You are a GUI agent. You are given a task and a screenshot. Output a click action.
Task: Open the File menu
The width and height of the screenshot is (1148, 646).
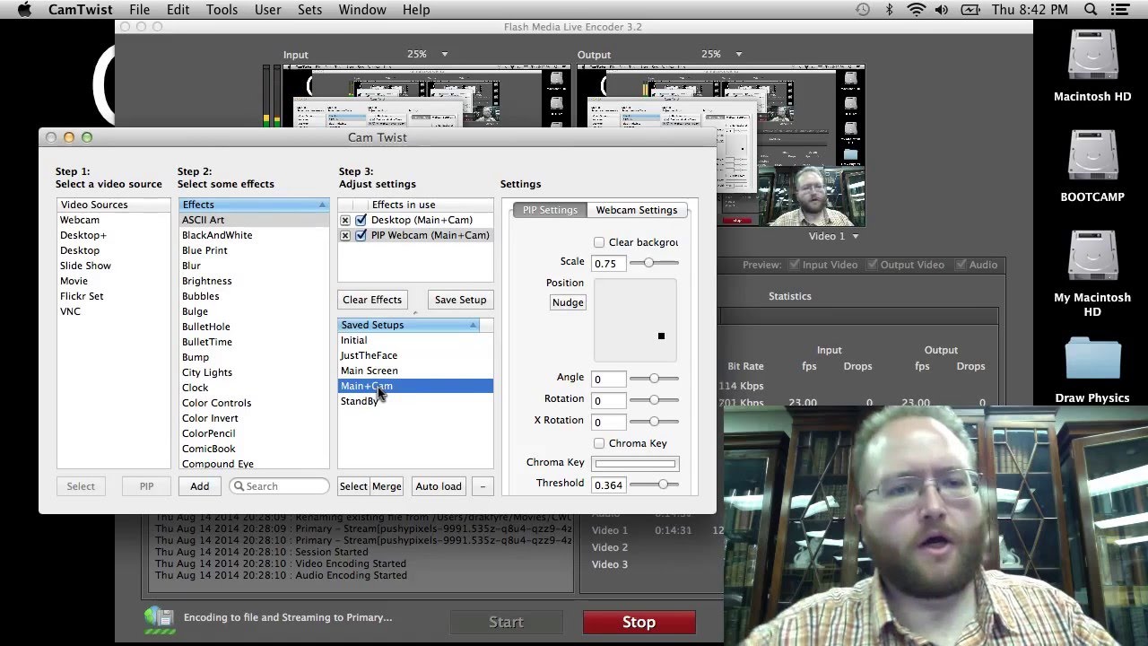click(x=139, y=10)
